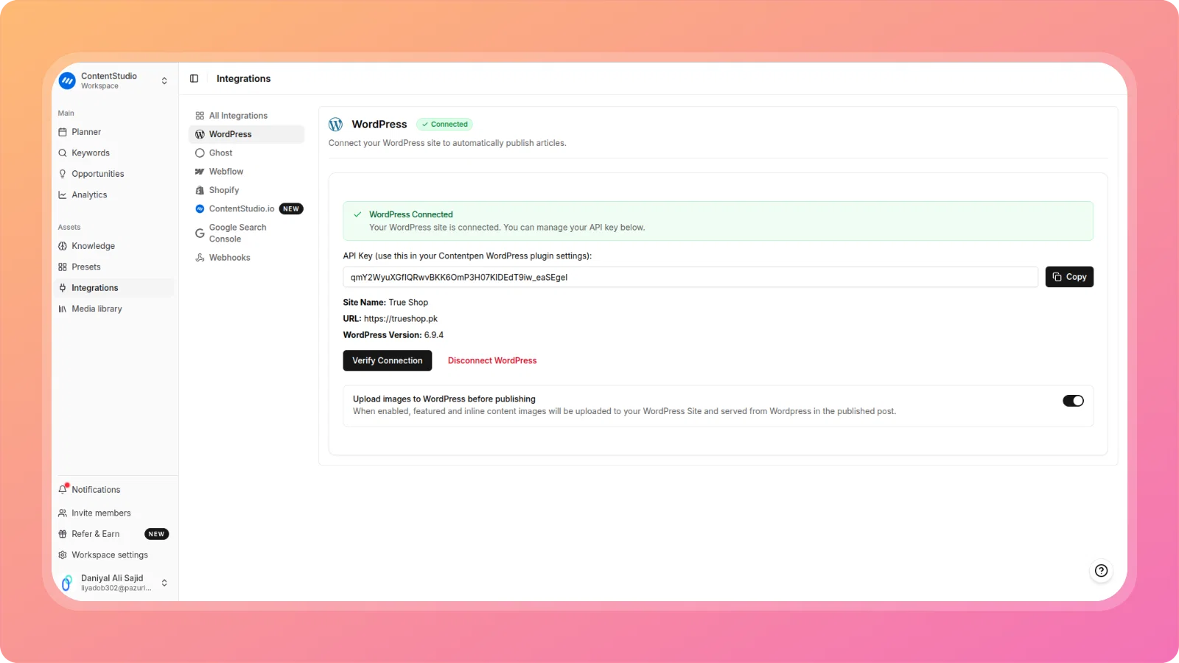Open the Shopify integration settings

[246, 190]
